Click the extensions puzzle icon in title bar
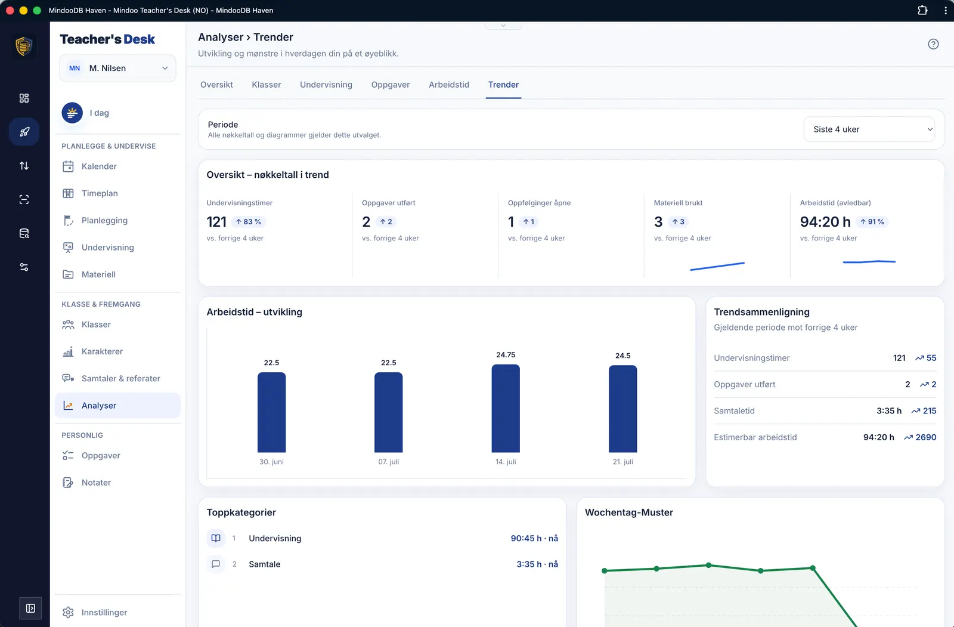This screenshot has width=954, height=627. [x=922, y=10]
